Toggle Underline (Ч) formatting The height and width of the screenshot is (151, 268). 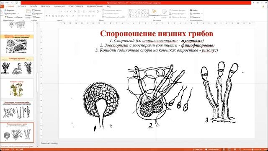[53, 16]
